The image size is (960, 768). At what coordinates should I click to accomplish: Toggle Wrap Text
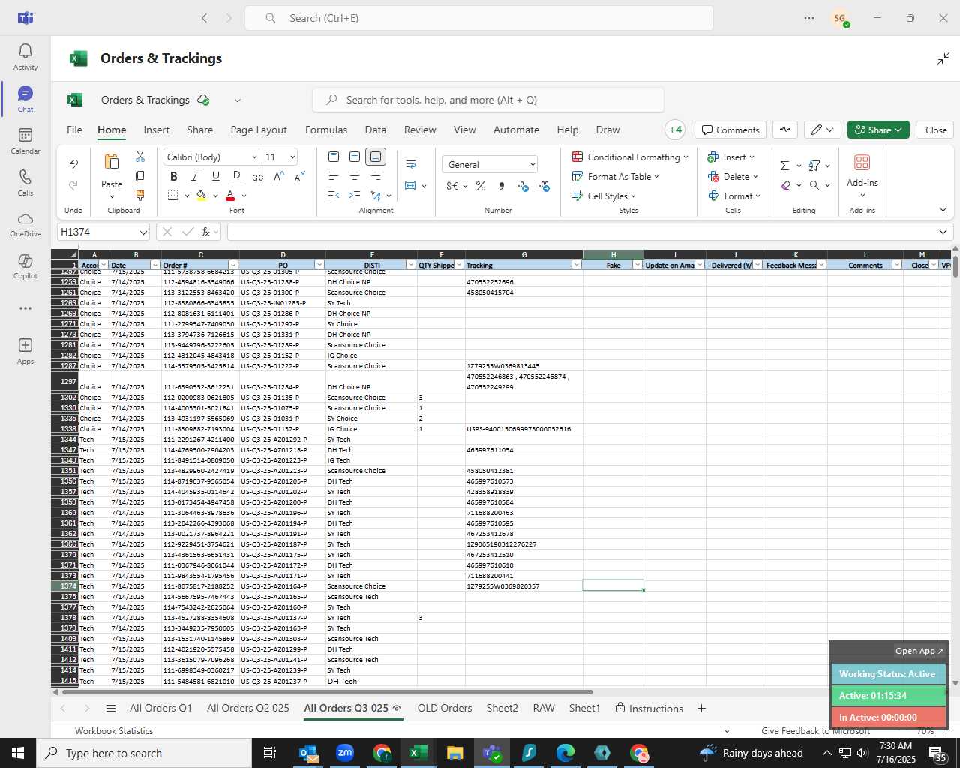(411, 164)
